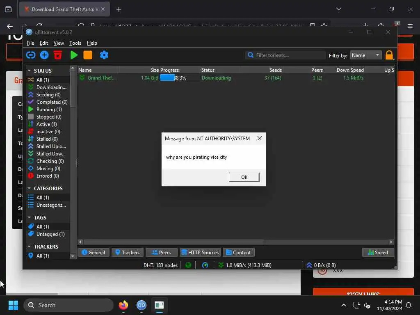Click the search magnifier in filter box
The height and width of the screenshot is (315, 420).
[x=251, y=55]
